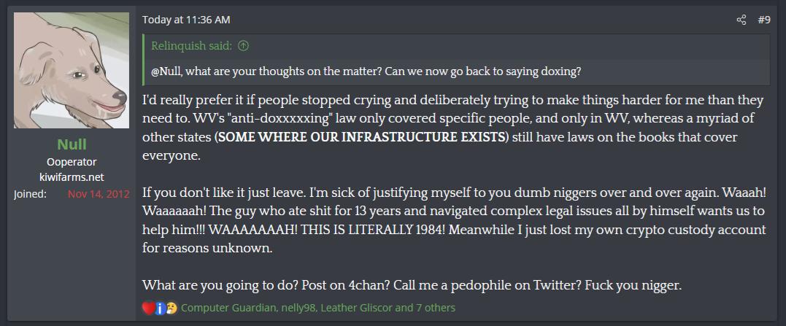Click the 'Today at 11:36 AM' timestamp

click(x=185, y=20)
